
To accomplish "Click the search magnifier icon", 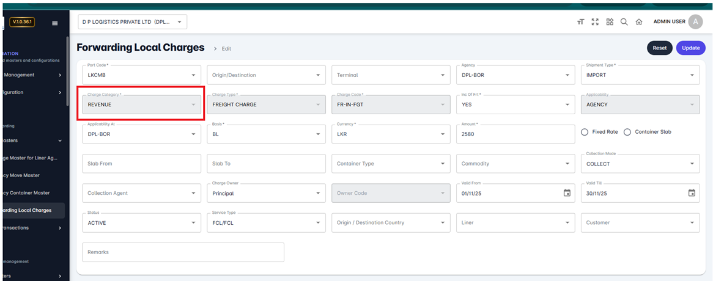I will (624, 22).
